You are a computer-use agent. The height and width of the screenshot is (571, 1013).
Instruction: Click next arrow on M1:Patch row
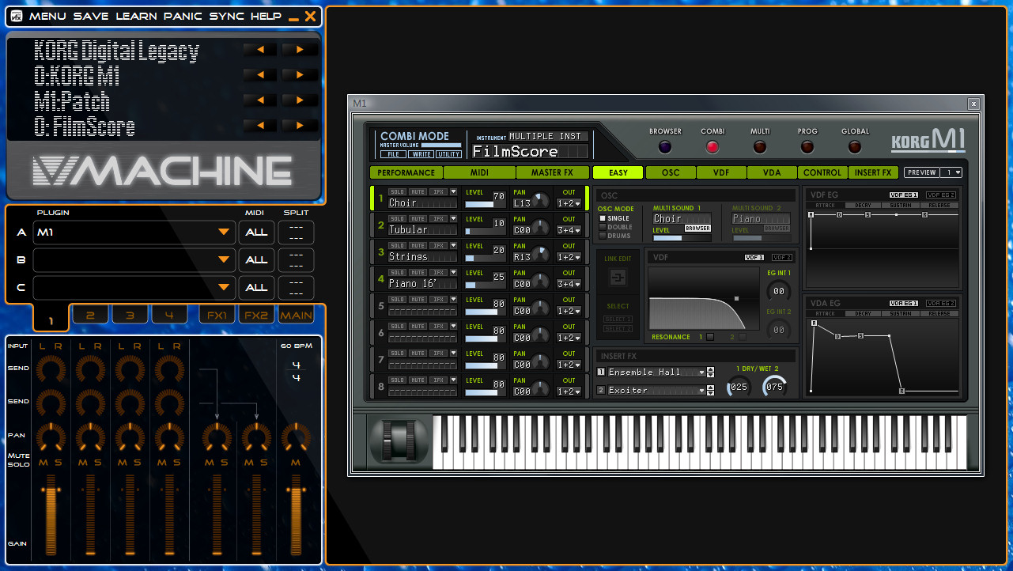coord(299,100)
